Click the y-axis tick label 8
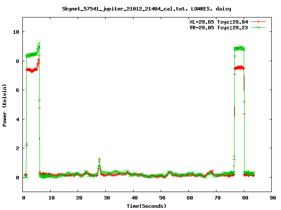The width and height of the screenshot is (281, 210). (18, 61)
